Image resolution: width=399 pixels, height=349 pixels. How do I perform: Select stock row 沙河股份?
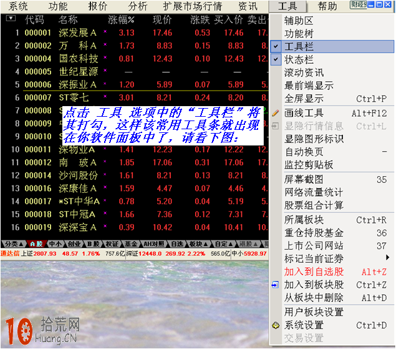coord(135,175)
